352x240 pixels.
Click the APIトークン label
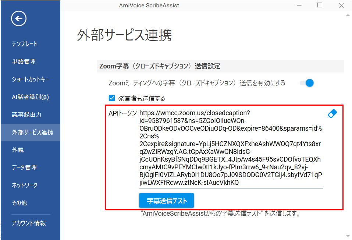(x=122, y=113)
